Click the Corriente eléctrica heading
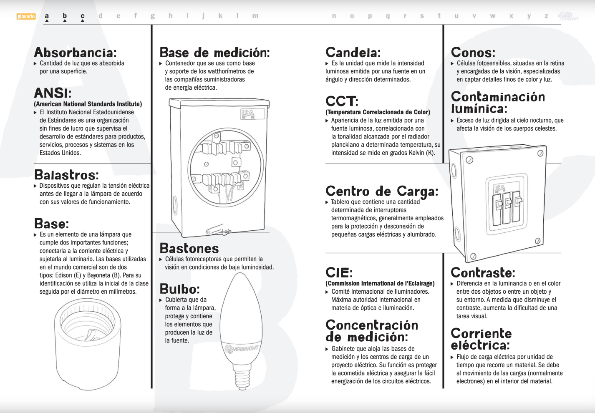The width and height of the screenshot is (595, 413). 481,339
